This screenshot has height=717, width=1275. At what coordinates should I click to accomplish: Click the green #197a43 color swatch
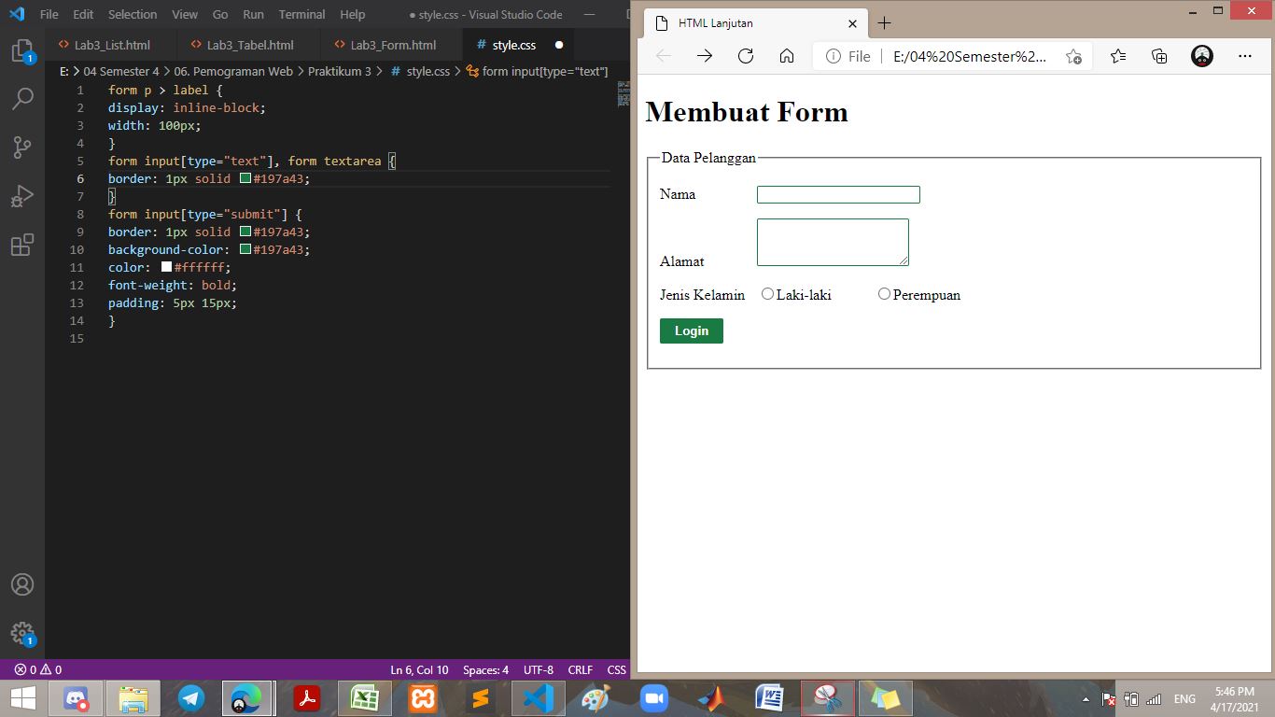click(x=244, y=178)
